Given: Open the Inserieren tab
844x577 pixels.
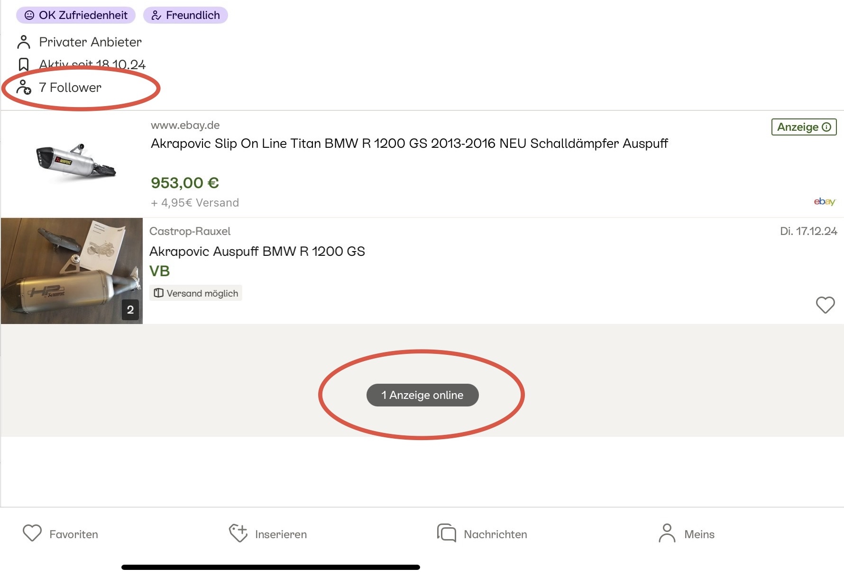Looking at the screenshot, I should [x=268, y=534].
